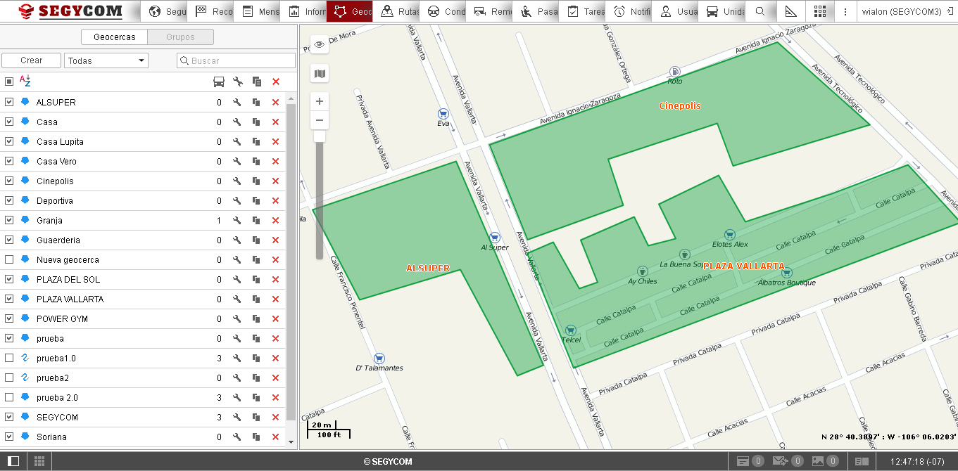Click the SEGYCOM logo
The image size is (958, 471).
pos(70,11)
